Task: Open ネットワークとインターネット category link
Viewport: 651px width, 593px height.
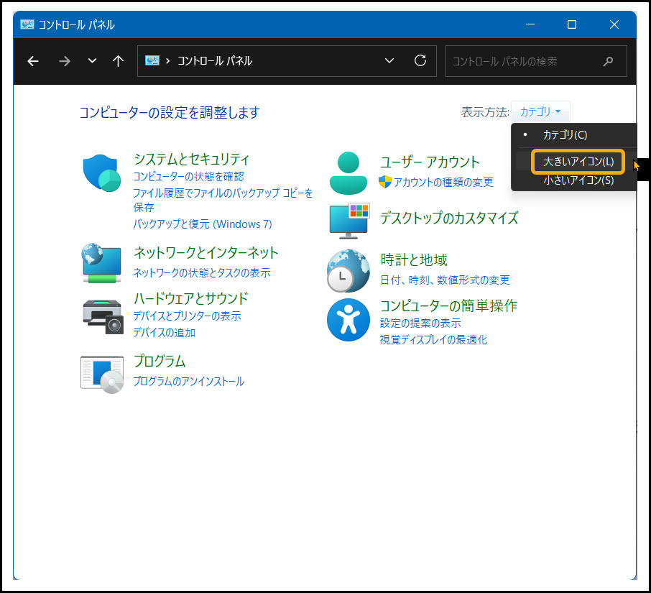Action: coord(206,253)
